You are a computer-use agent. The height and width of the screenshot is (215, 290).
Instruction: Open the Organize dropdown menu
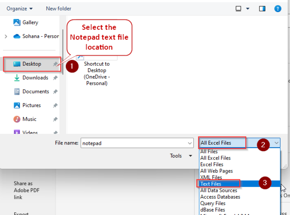point(20,8)
